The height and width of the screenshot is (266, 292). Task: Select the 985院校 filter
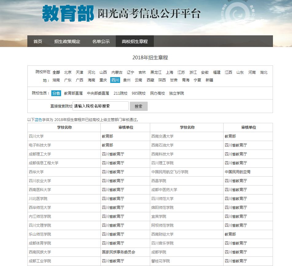[x=138, y=93]
